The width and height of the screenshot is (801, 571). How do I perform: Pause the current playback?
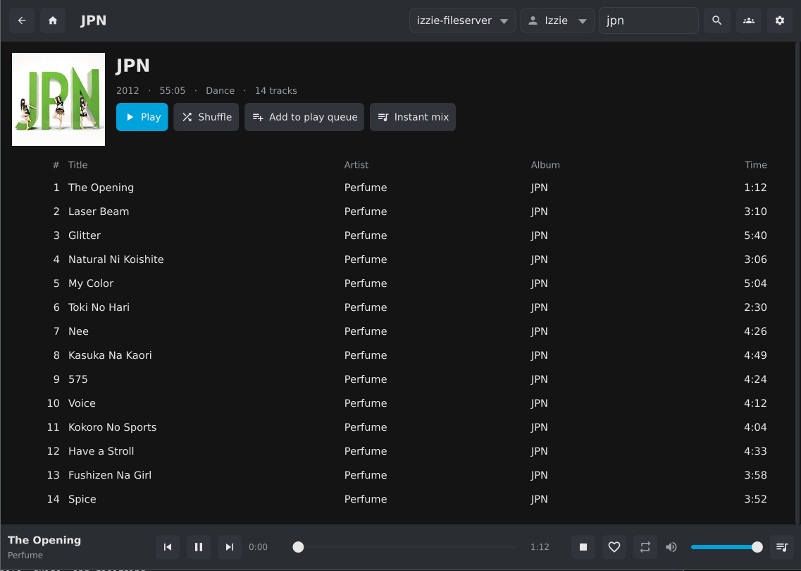(199, 547)
